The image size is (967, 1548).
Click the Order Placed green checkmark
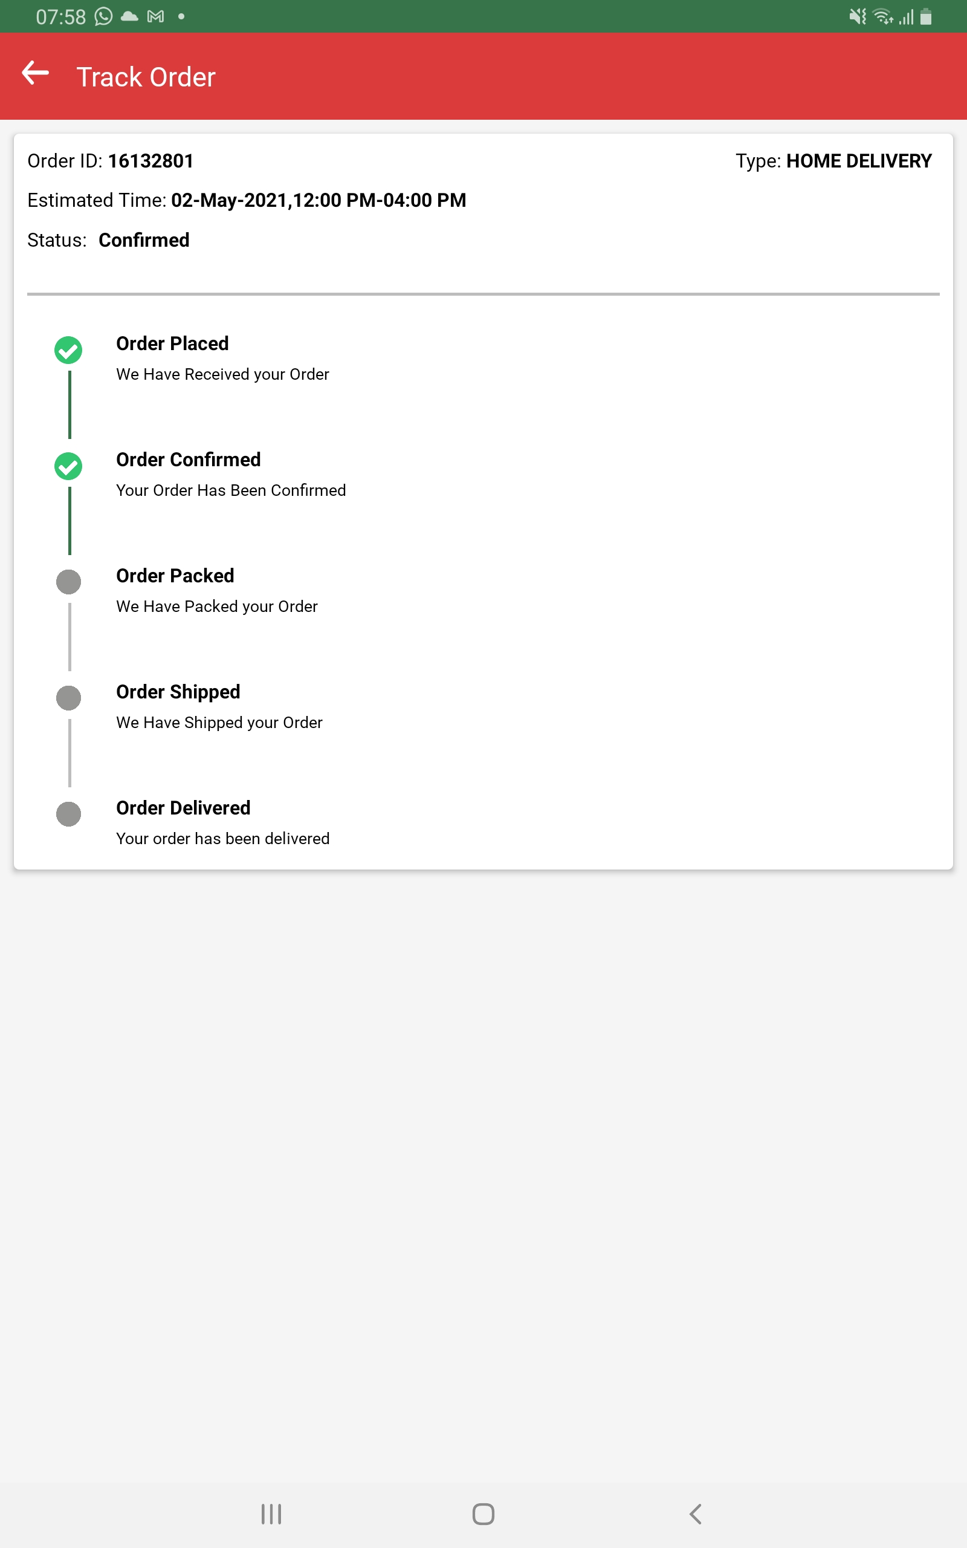68,350
